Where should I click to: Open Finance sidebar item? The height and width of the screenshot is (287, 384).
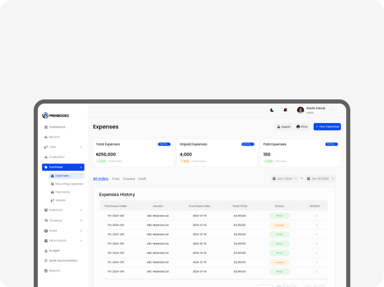click(53, 221)
